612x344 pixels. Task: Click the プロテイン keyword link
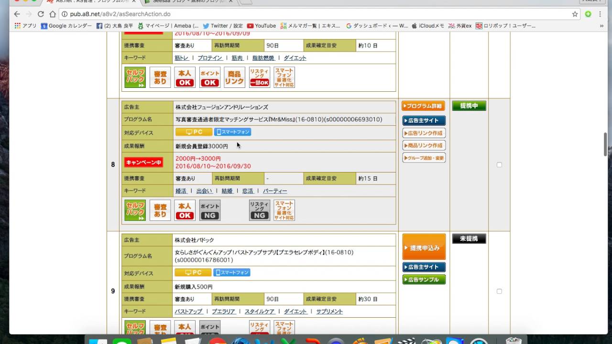pyautogui.click(x=210, y=58)
